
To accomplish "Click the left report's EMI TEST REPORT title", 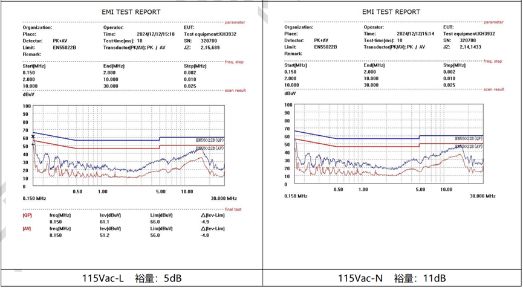I will (131, 11).
